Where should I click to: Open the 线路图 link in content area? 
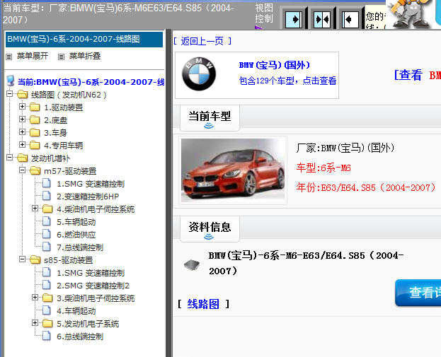coord(203,304)
